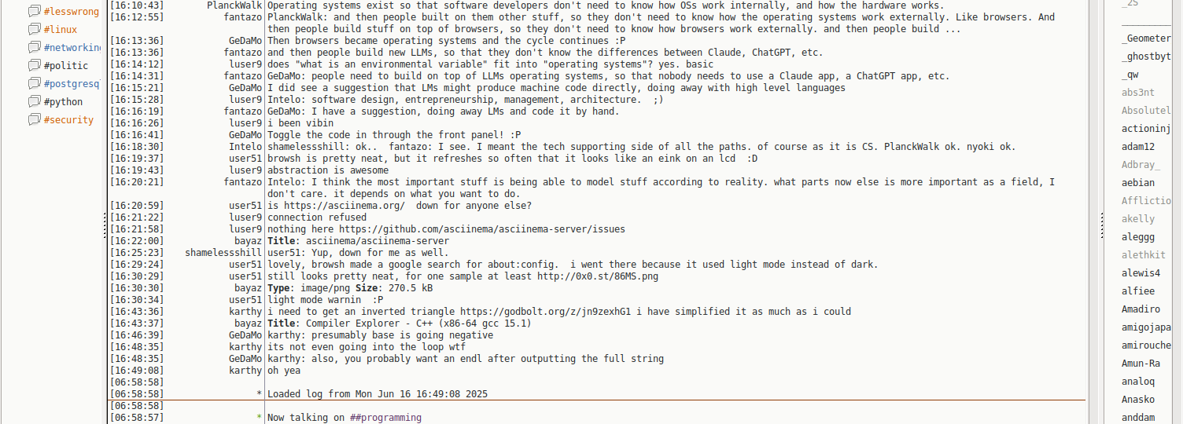Click the user list pane divider handle

click(x=1100, y=224)
